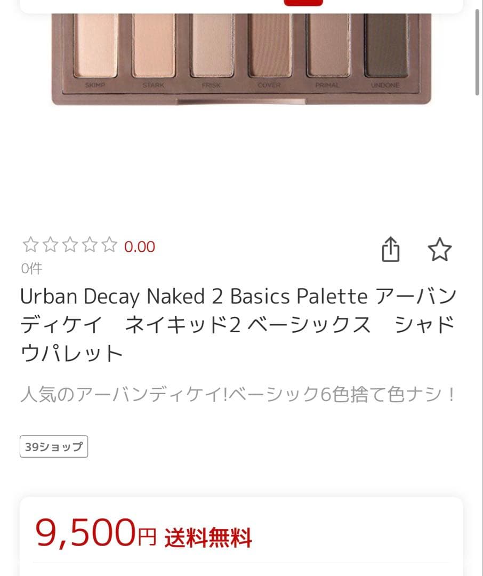Click the first rating star
The height and width of the screenshot is (576, 483).
(x=30, y=245)
